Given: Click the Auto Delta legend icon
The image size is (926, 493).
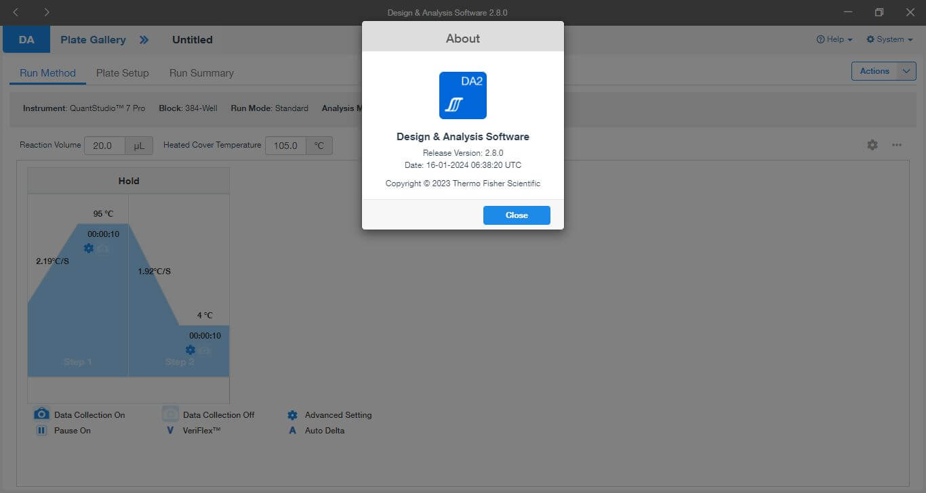Looking at the screenshot, I should pos(292,431).
